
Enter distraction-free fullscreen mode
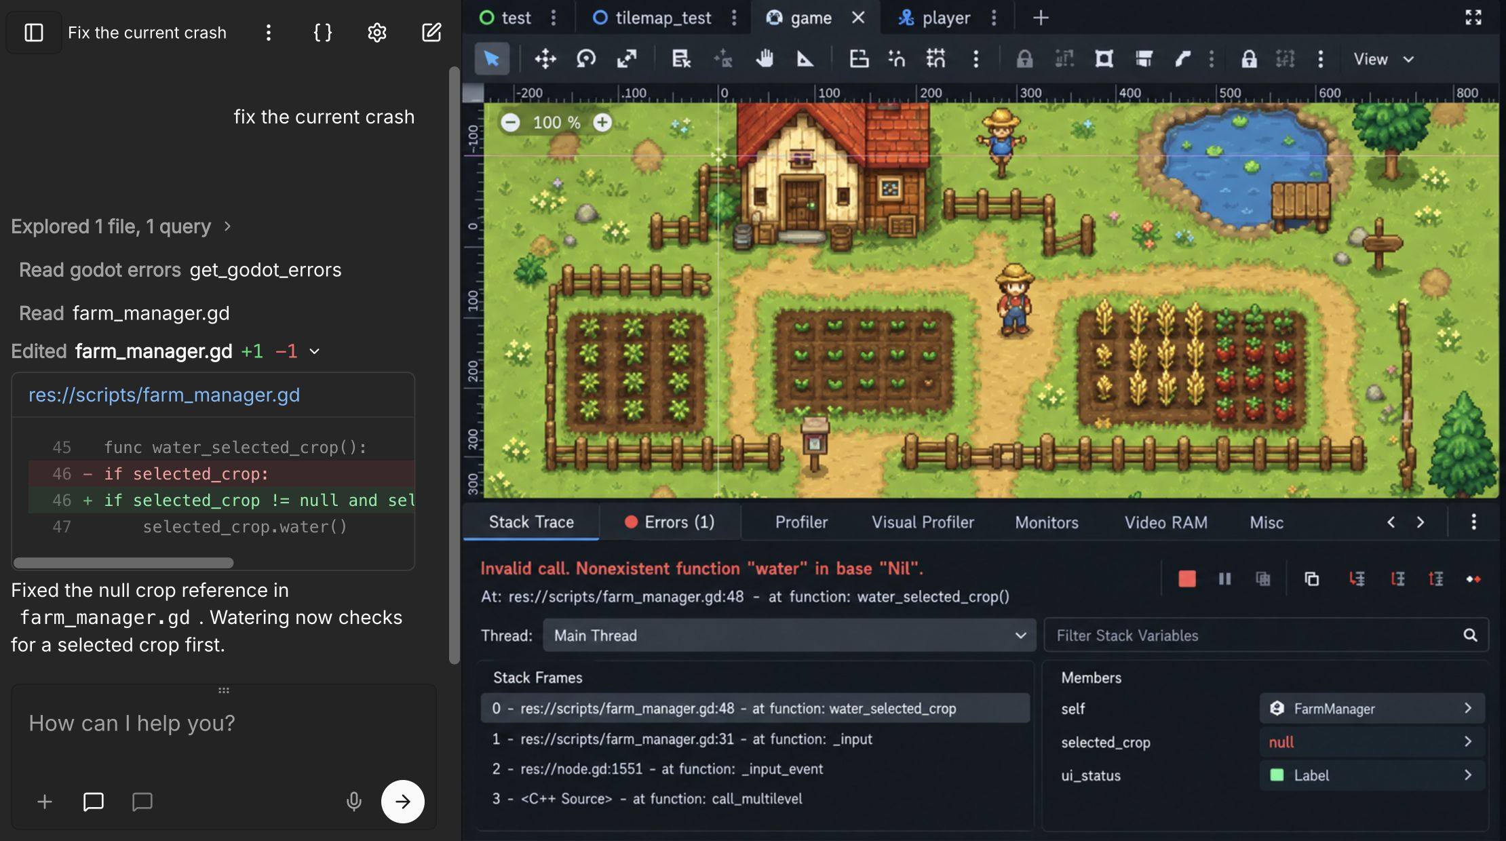[x=1473, y=18]
